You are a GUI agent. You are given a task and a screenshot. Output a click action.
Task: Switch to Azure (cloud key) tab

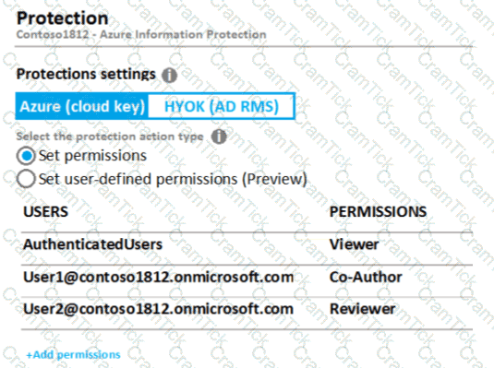82,106
